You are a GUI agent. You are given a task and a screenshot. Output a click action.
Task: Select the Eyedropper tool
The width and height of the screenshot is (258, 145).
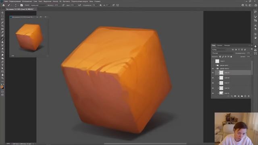pos(2,32)
